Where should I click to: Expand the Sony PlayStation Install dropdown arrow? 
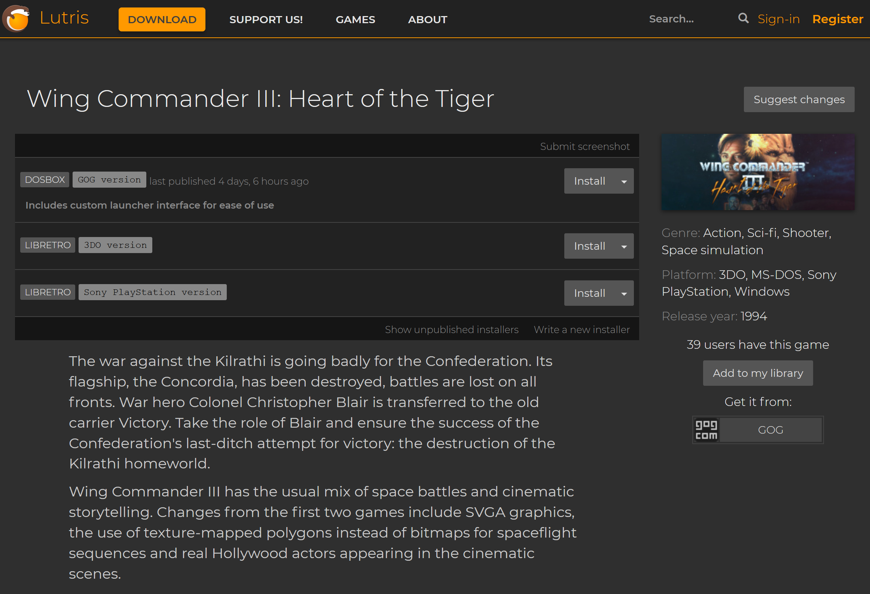point(624,293)
